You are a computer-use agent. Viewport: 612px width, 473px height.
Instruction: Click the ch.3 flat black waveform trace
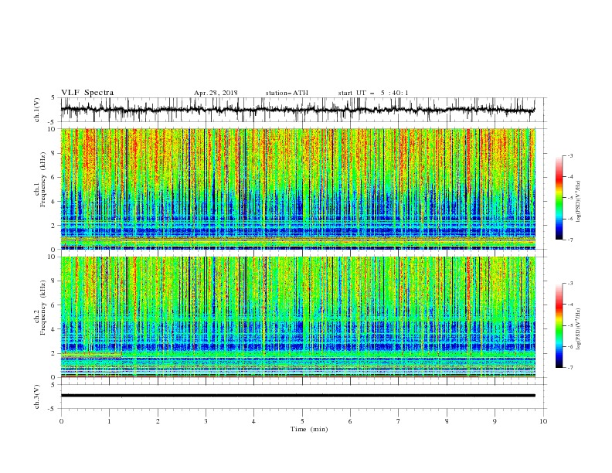tap(298, 396)
